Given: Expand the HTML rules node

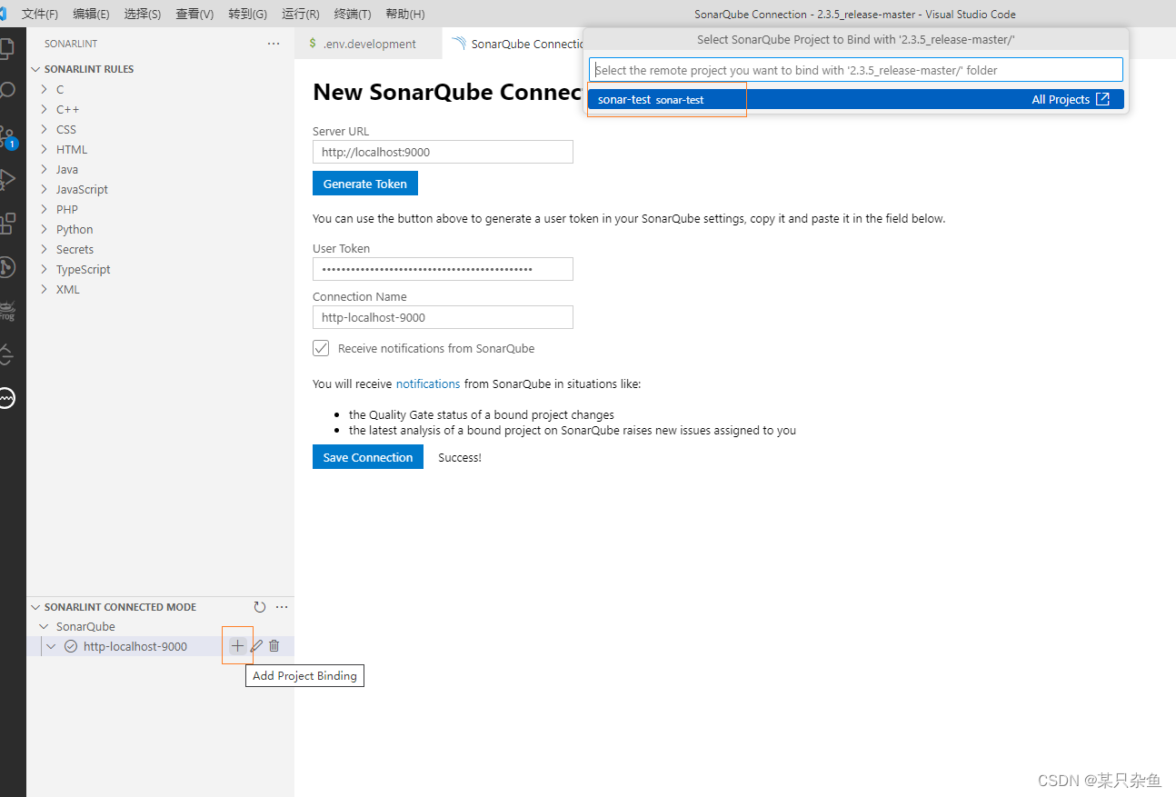Looking at the screenshot, I should (44, 149).
